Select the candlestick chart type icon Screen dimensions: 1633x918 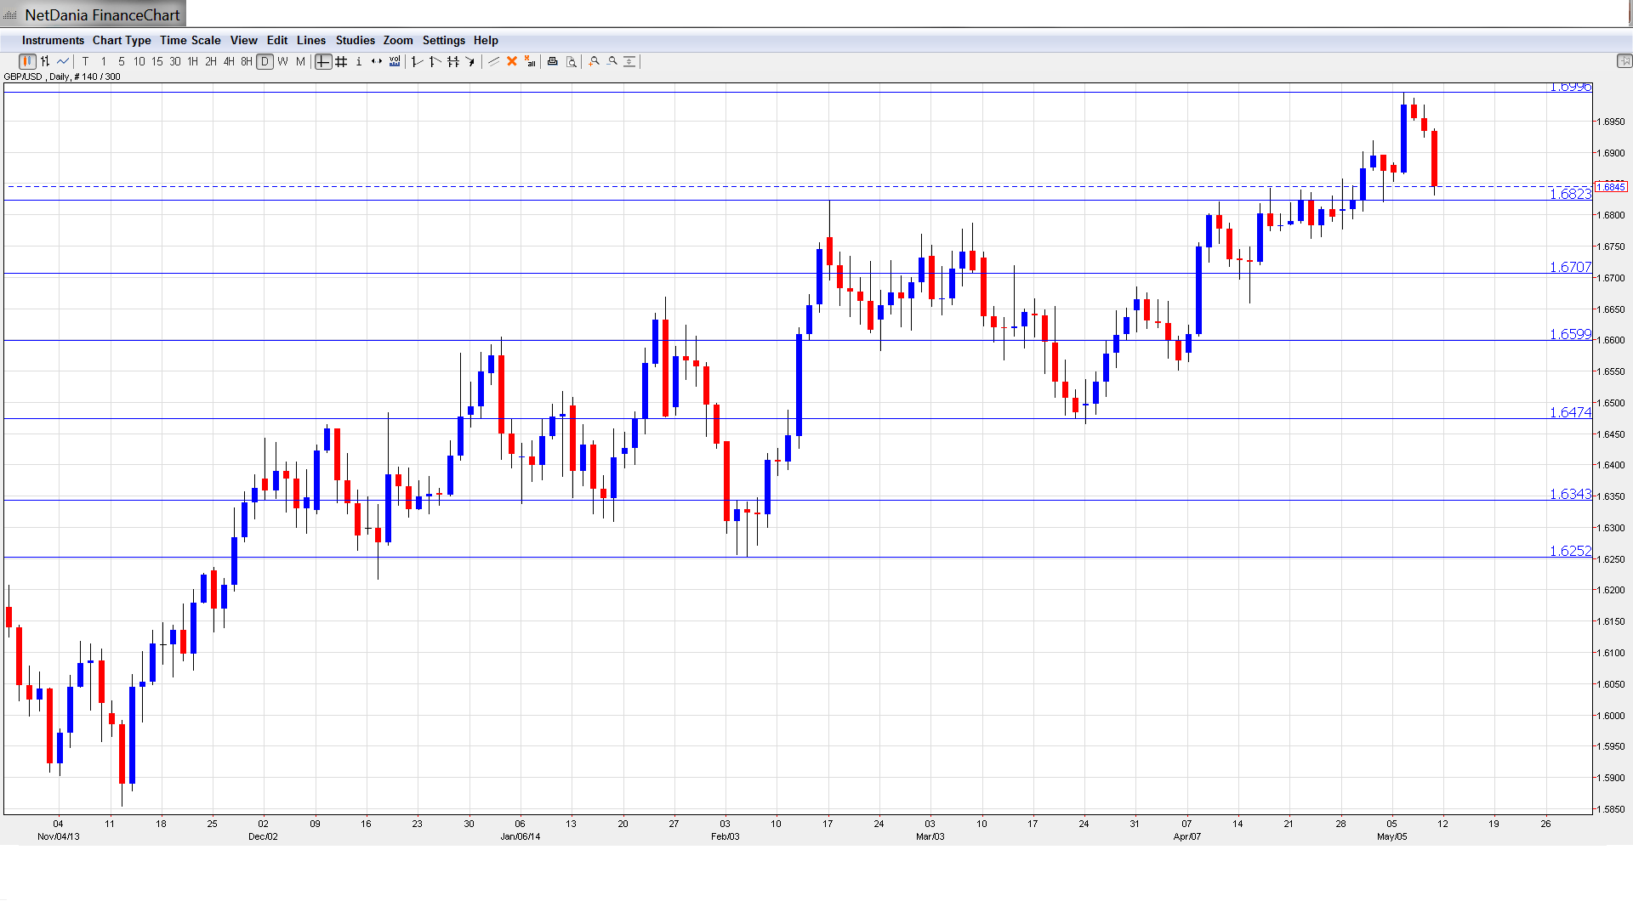[x=27, y=61]
